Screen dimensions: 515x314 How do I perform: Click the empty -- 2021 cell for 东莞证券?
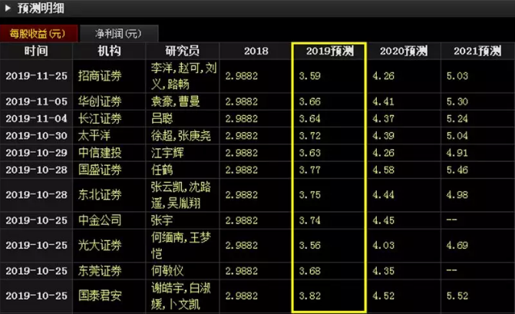(451, 270)
